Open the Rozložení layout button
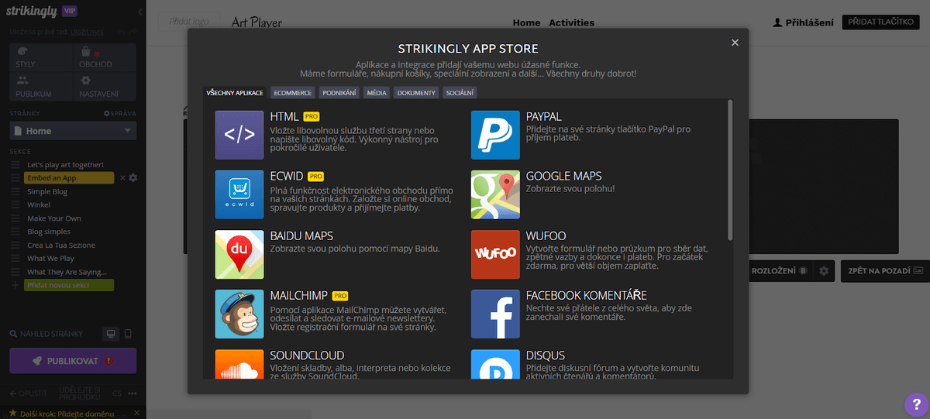 coord(780,271)
